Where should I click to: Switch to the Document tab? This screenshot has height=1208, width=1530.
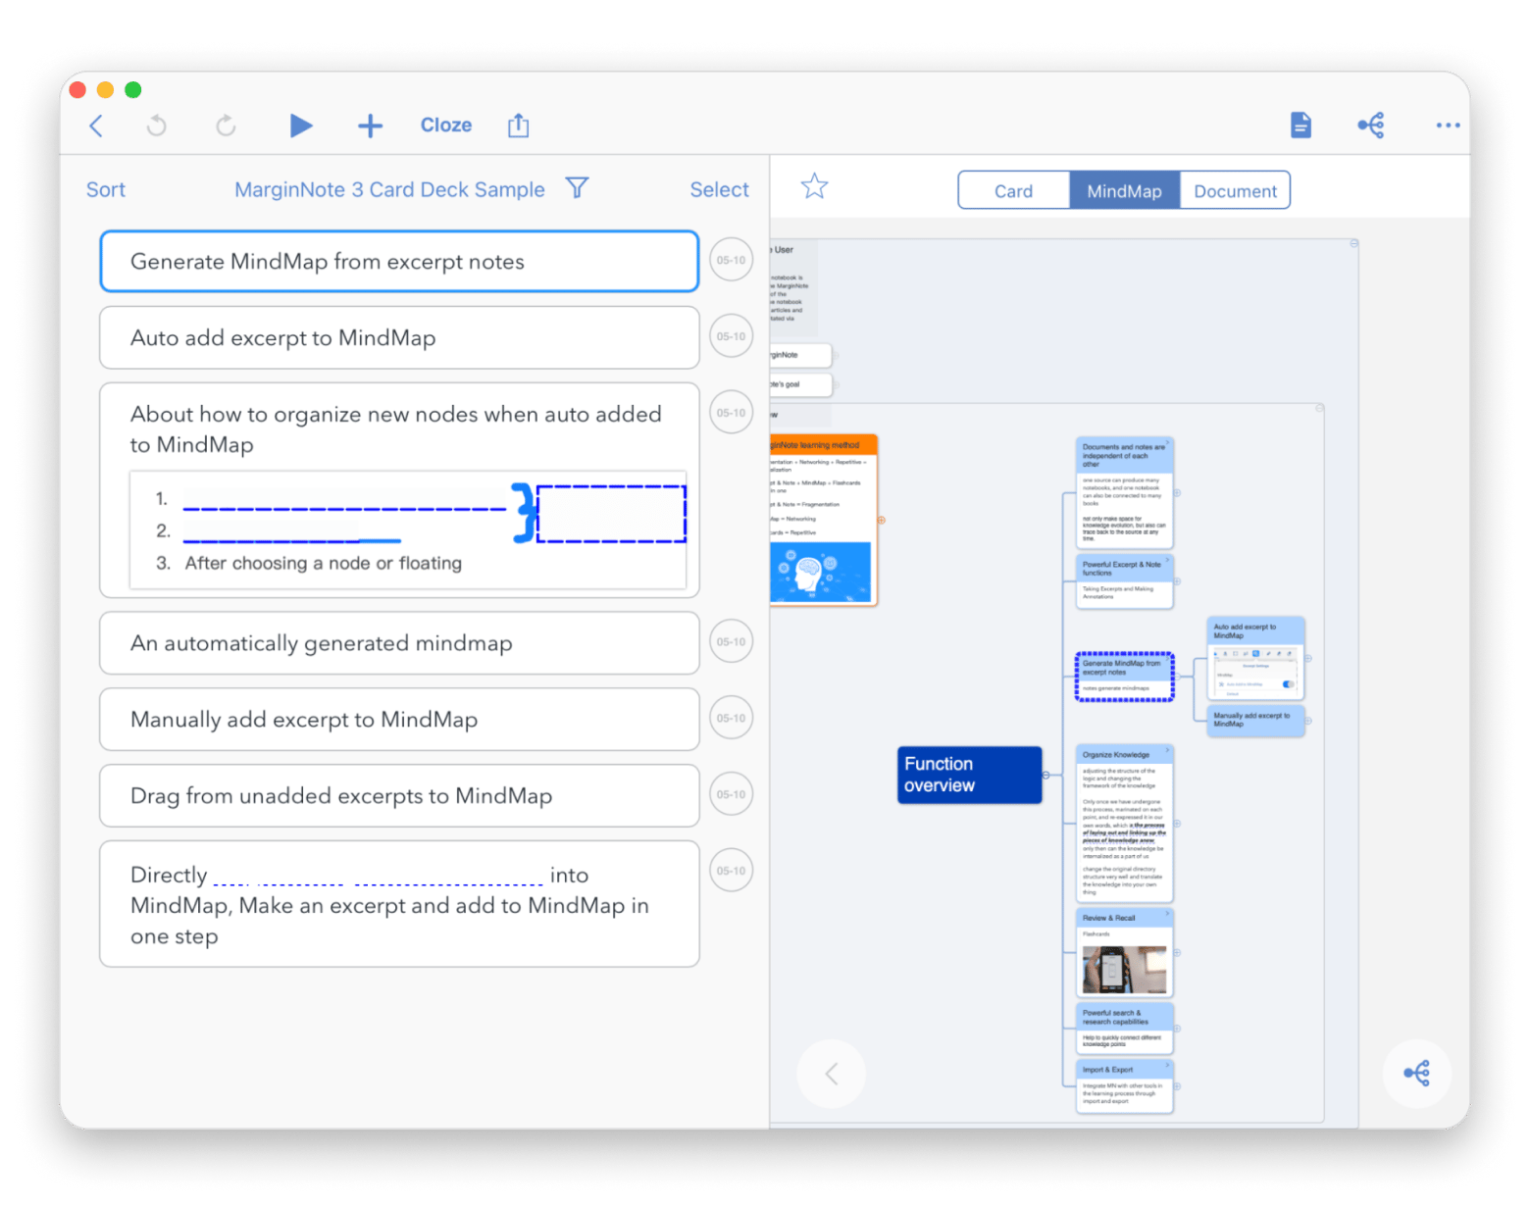tap(1235, 191)
